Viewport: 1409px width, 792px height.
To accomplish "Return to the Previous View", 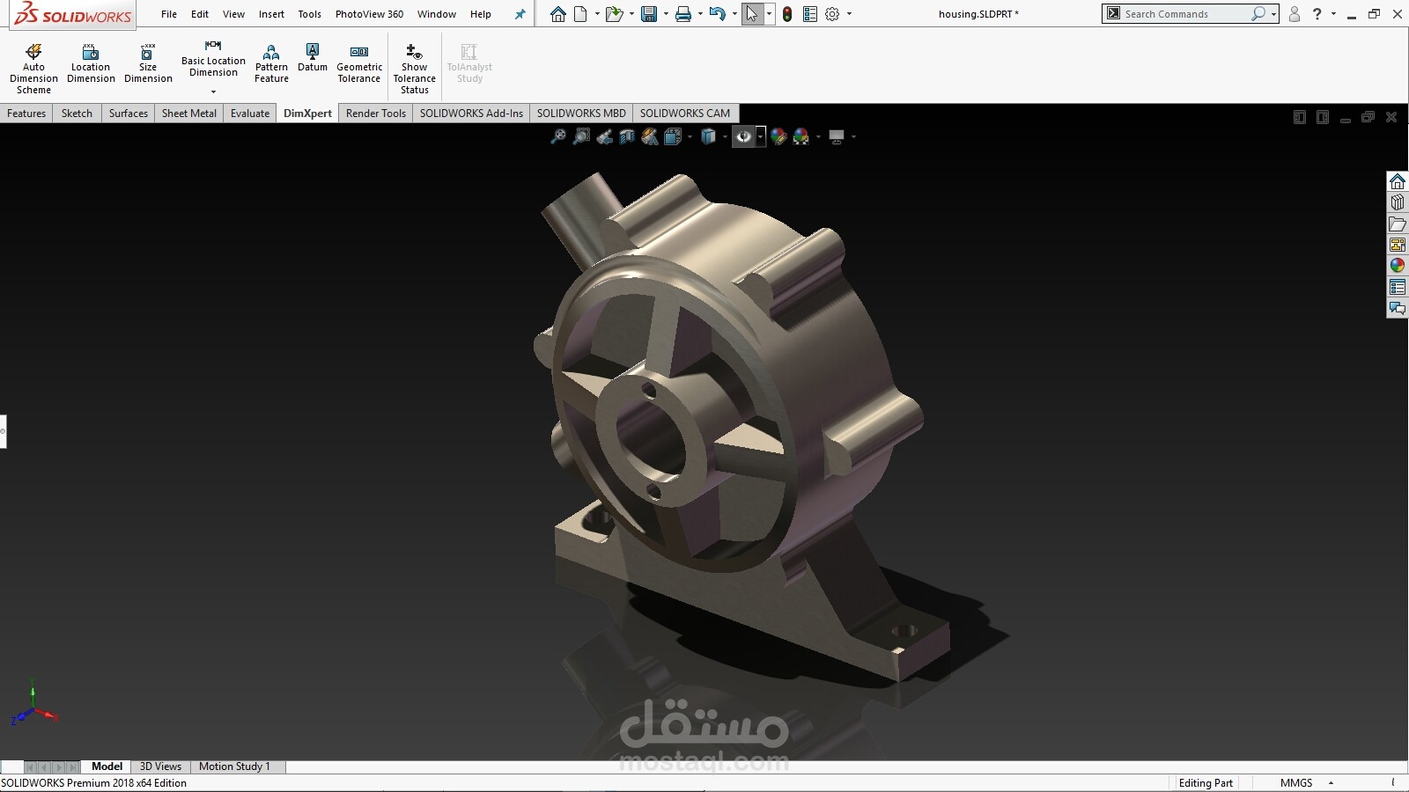I will pos(604,136).
